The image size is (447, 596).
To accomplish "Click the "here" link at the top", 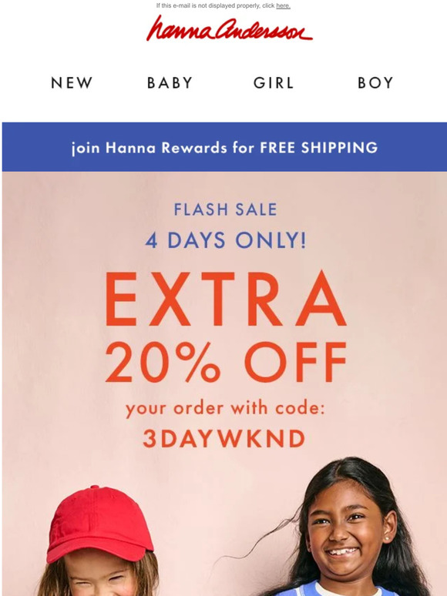I will pyautogui.click(x=283, y=5).
